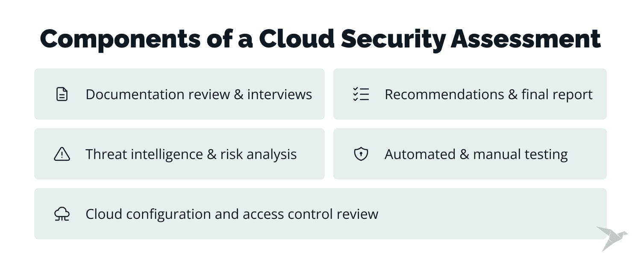Click the document icon beside Documentation review

pyautogui.click(x=62, y=94)
